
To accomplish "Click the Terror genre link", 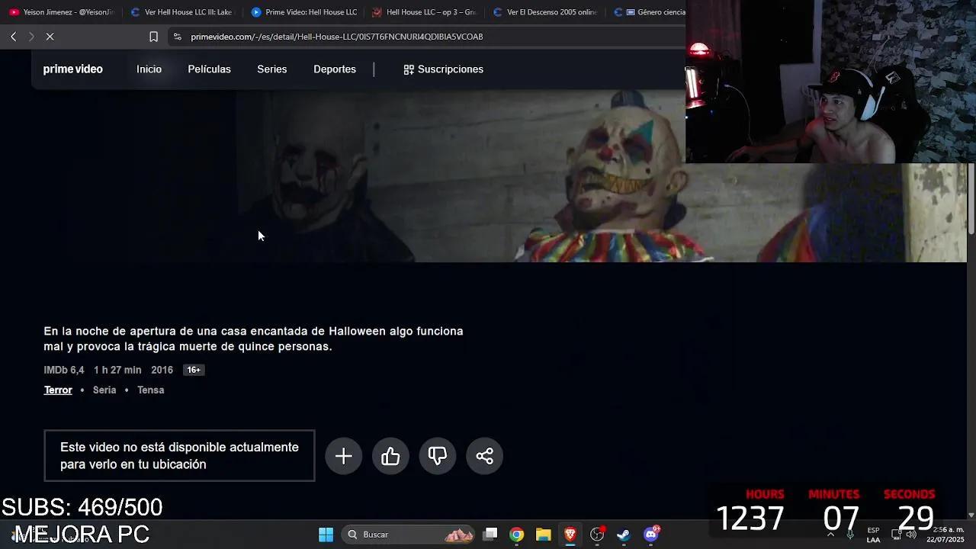I will coord(58,390).
